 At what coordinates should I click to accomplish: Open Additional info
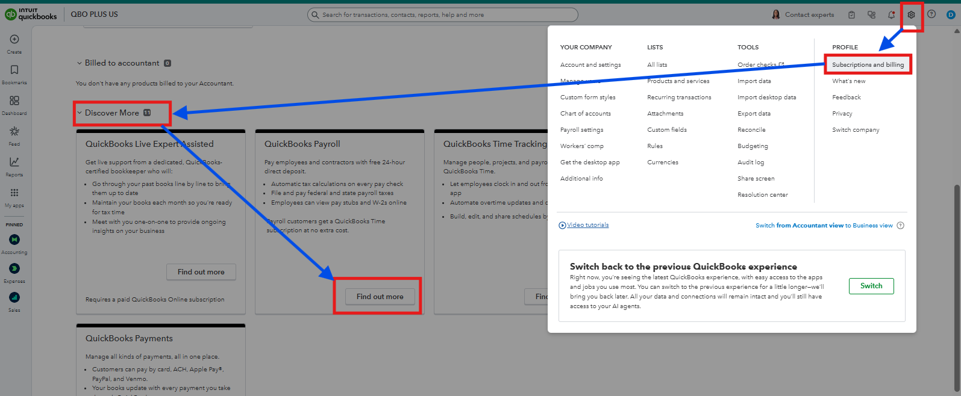[x=581, y=179]
